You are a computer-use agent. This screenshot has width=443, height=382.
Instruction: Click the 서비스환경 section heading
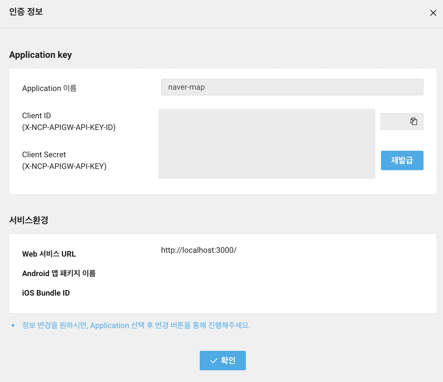(29, 220)
